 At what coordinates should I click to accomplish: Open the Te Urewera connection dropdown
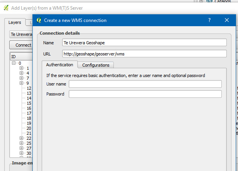(21, 34)
